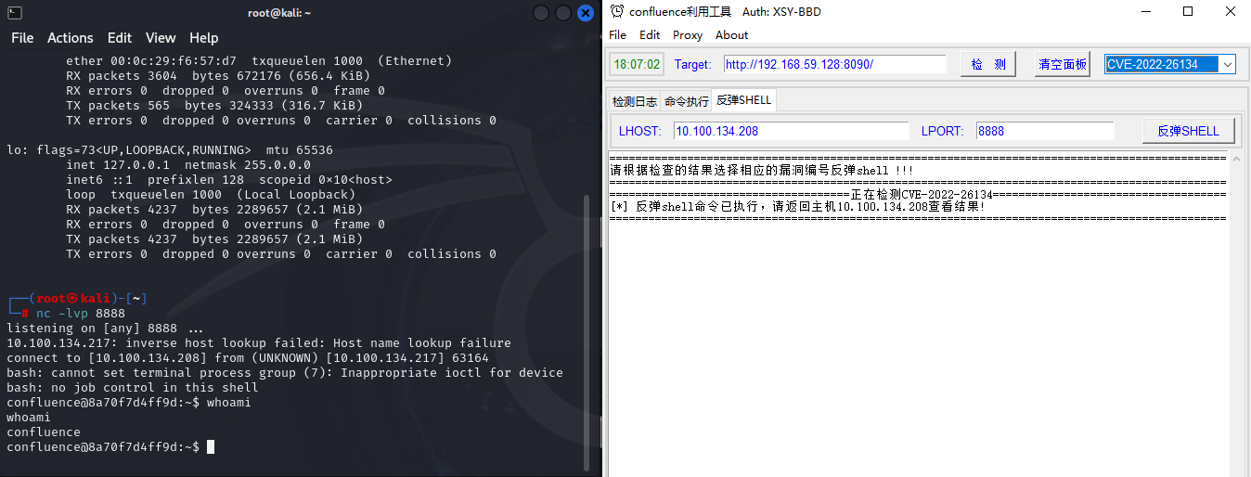Click the LPORT: label
Viewport: 1251px width, 477px height.
[x=943, y=131]
